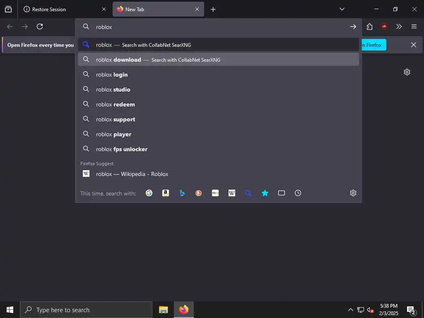424x318 pixels.
Task: Choose the 'roblox fps unlocker' suggestion
Action: point(218,149)
